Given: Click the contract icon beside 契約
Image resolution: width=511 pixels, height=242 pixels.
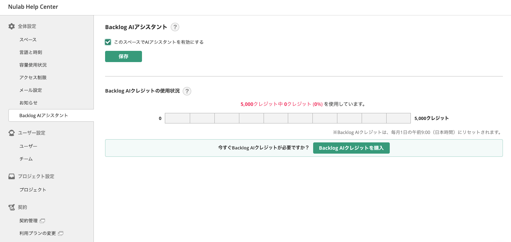Looking at the screenshot, I should (12, 207).
